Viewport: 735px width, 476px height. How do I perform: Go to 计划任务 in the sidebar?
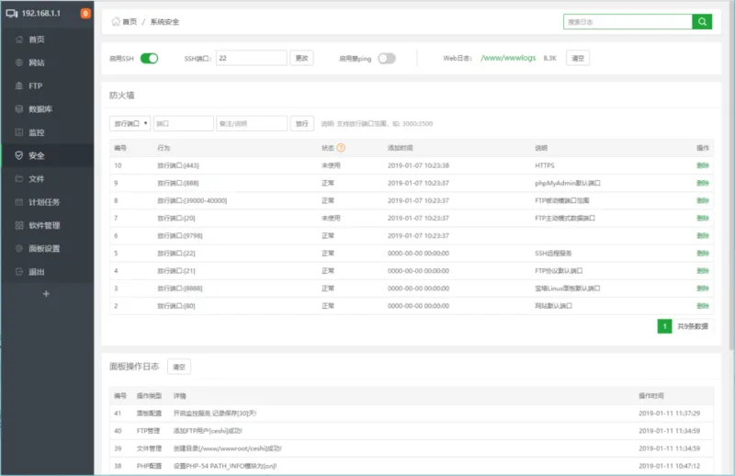44,202
